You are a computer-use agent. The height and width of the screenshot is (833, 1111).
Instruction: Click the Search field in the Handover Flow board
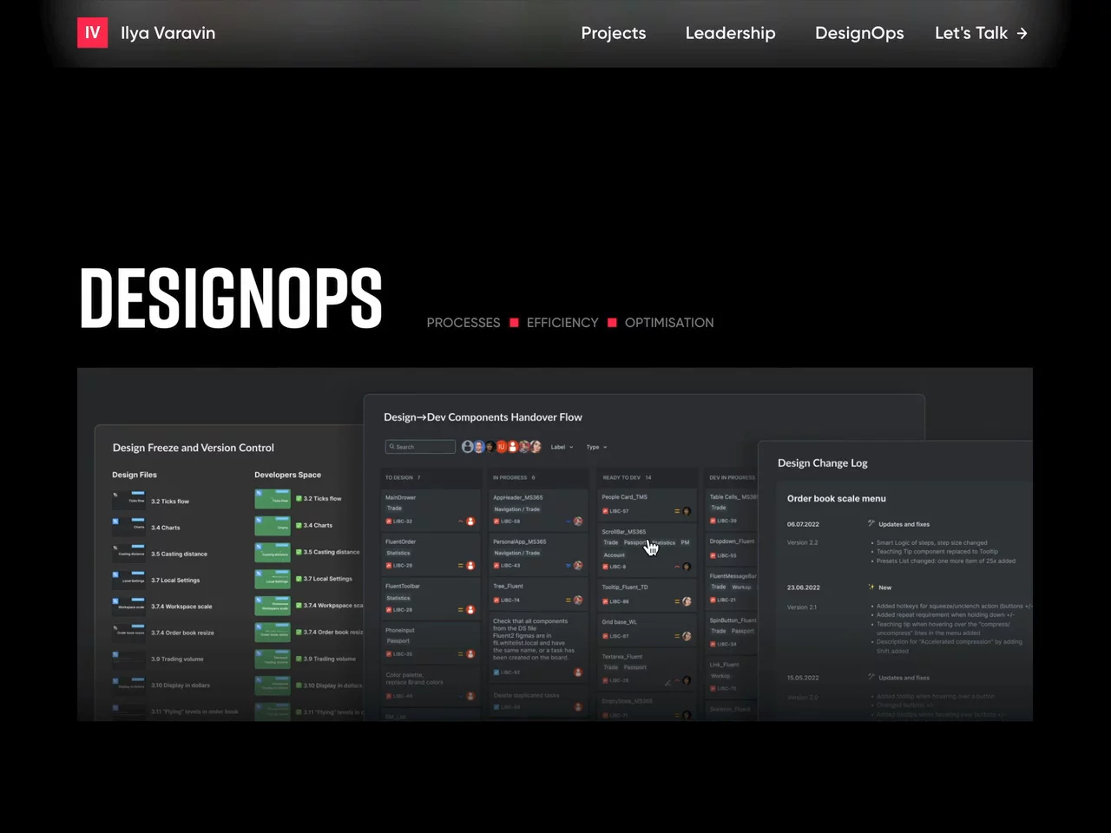tap(420, 447)
